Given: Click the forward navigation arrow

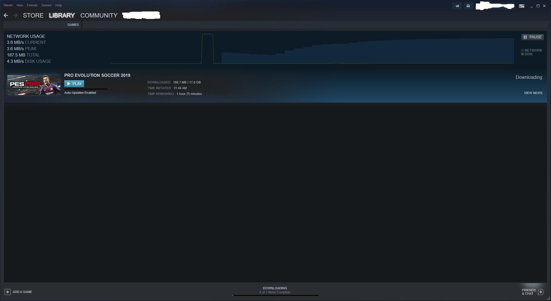Looking at the screenshot, I should (x=15, y=15).
